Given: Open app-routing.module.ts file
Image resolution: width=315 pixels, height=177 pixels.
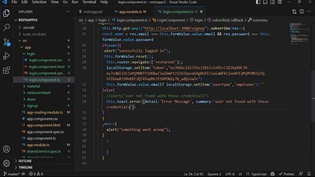Looking at the screenshot, I should coord(45,113).
